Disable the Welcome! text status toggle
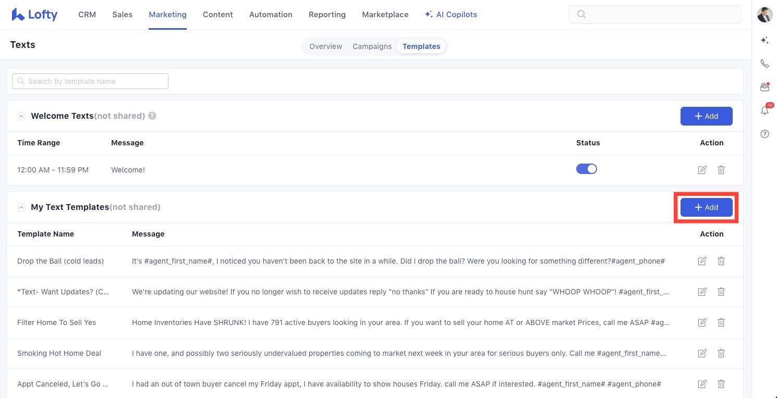Screen dimensions: 777x398 587,169
